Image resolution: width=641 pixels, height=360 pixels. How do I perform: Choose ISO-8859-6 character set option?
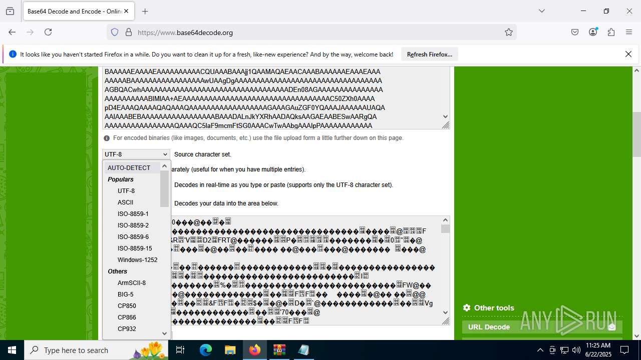coord(133,236)
